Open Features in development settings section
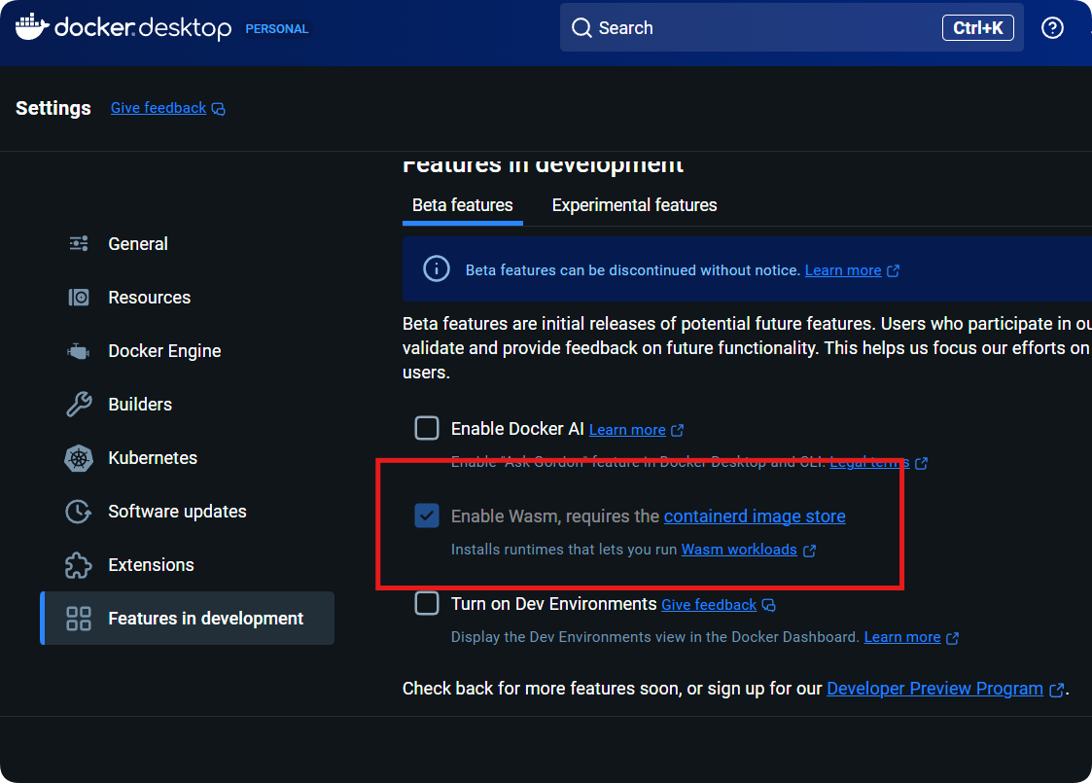Screen dimensions: 1092x783 (x=205, y=619)
